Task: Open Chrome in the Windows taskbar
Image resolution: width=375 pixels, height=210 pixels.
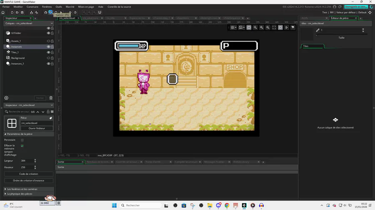Action: click(x=227, y=205)
